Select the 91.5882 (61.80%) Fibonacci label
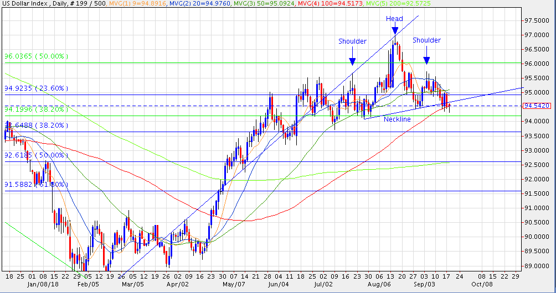556x293 pixels. [x=36, y=184]
